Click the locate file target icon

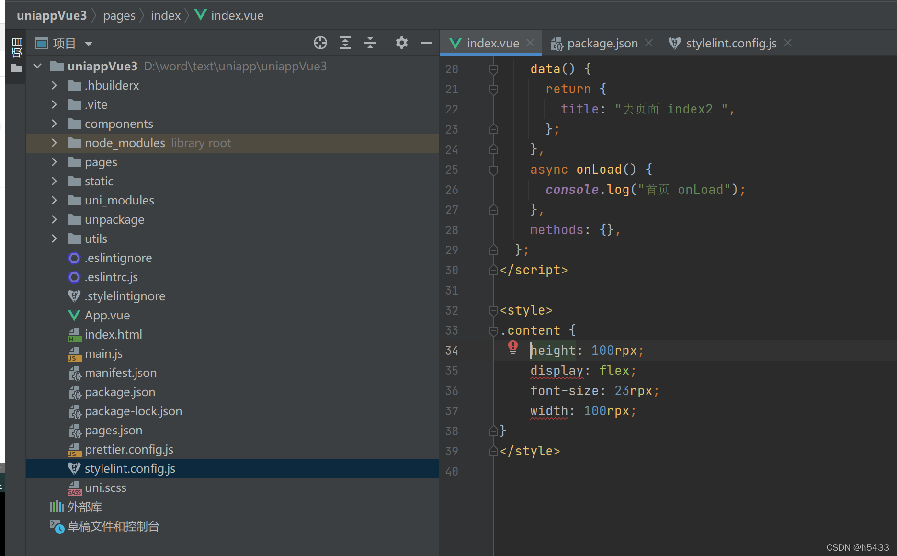tap(320, 43)
